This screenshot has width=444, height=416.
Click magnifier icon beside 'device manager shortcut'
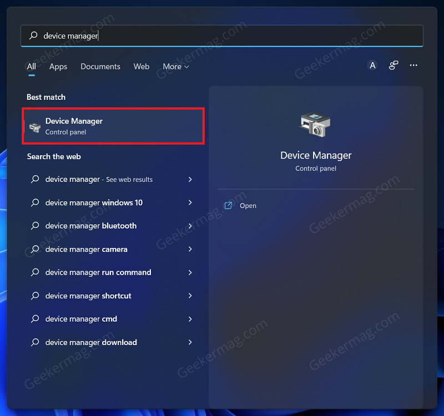click(x=35, y=296)
